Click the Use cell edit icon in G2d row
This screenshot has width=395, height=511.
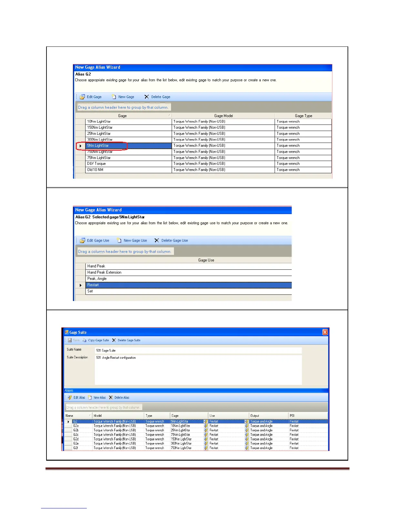[x=247, y=439]
